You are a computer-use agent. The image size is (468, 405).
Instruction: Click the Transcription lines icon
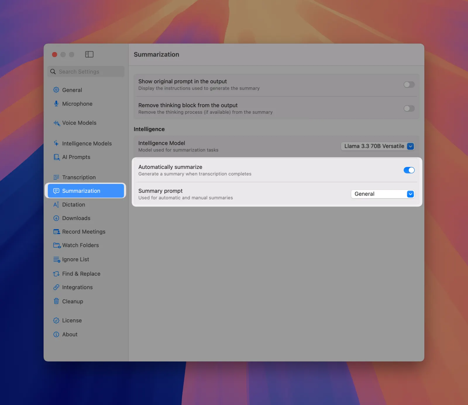pos(56,177)
